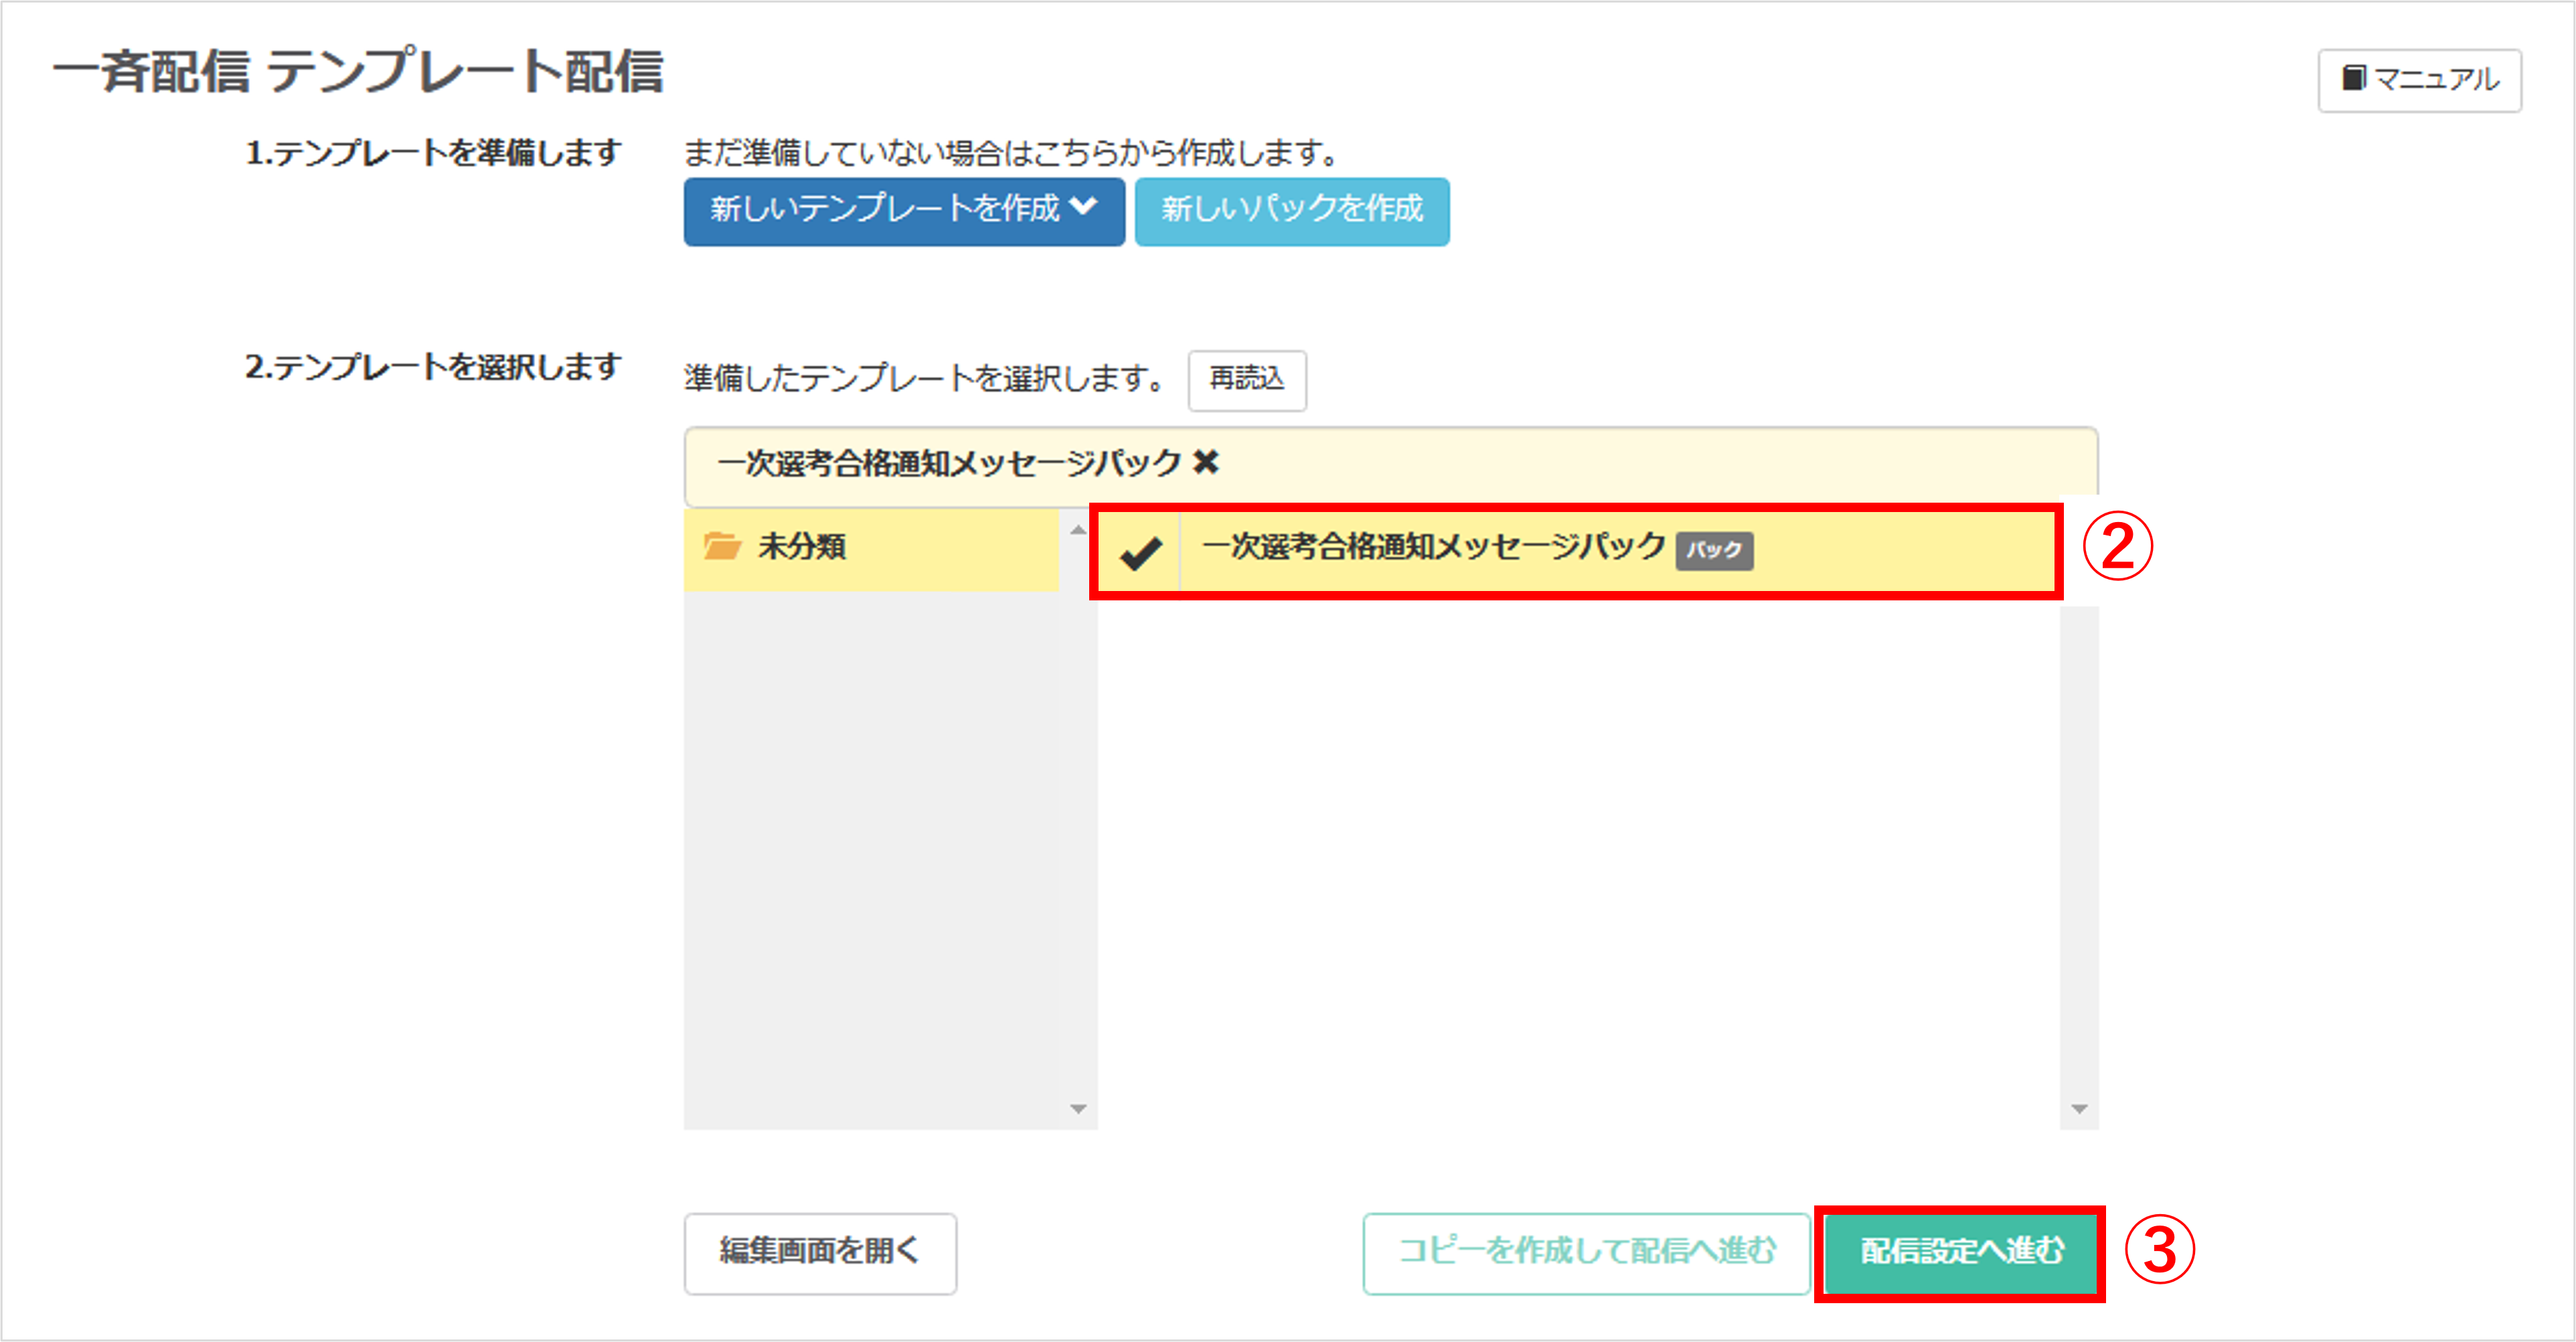Click folder list scroll up arrow
The width and height of the screenshot is (2576, 1342).
point(1078,530)
